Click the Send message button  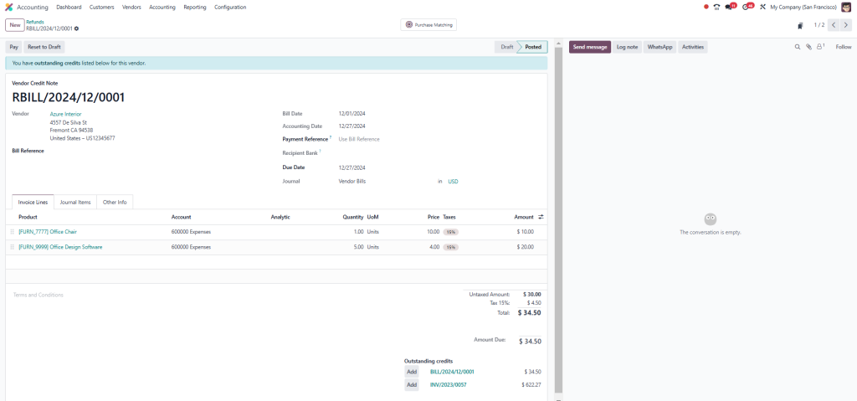click(590, 47)
